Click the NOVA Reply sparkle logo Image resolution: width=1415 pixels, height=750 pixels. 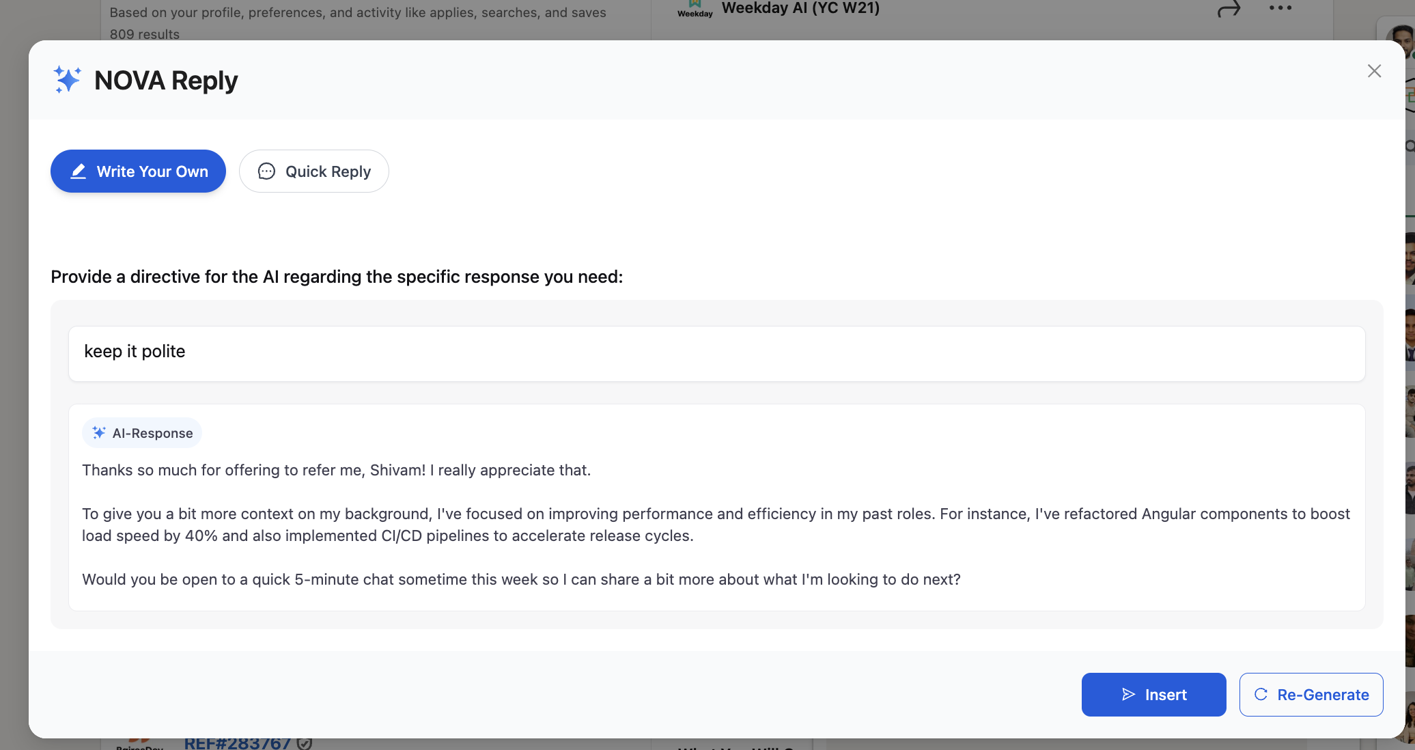click(68, 79)
